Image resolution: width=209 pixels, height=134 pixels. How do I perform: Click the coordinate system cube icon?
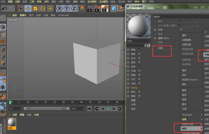(81, 8)
